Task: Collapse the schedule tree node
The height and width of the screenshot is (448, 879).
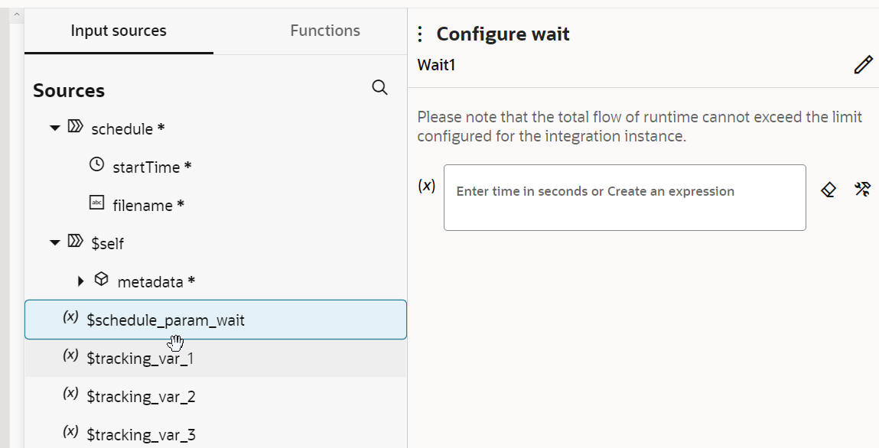Action: (54, 128)
